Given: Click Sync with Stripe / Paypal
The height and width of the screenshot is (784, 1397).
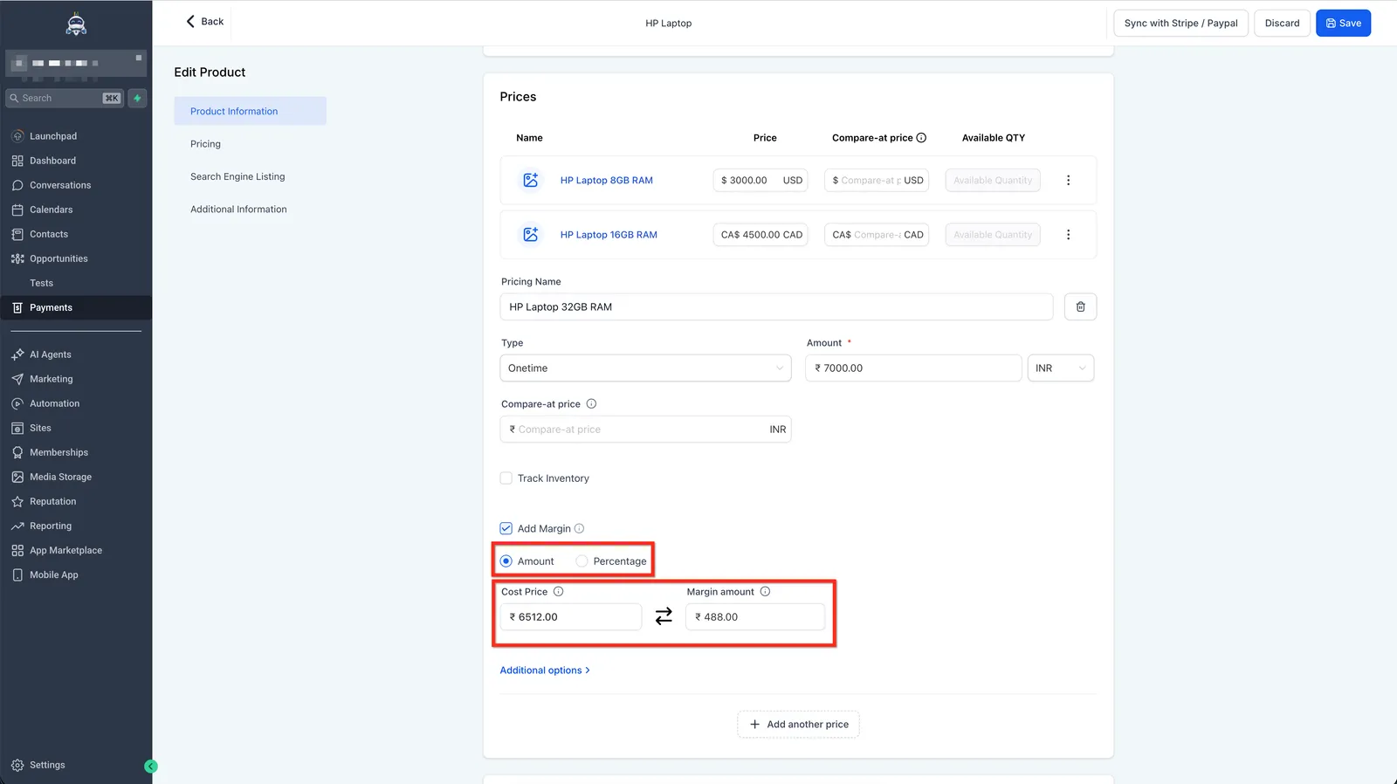Looking at the screenshot, I should click(x=1180, y=23).
